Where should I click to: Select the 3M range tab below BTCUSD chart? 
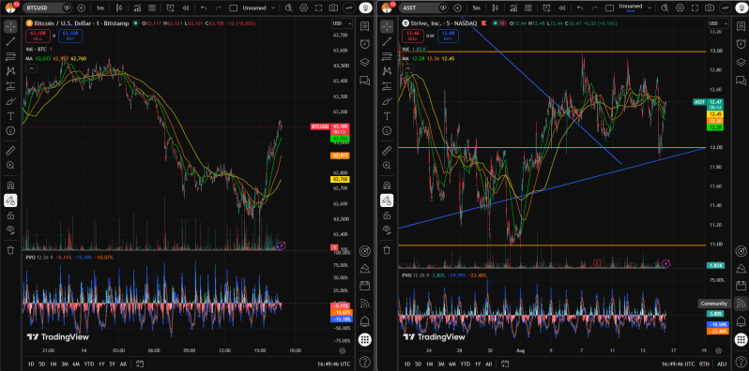tap(65, 364)
